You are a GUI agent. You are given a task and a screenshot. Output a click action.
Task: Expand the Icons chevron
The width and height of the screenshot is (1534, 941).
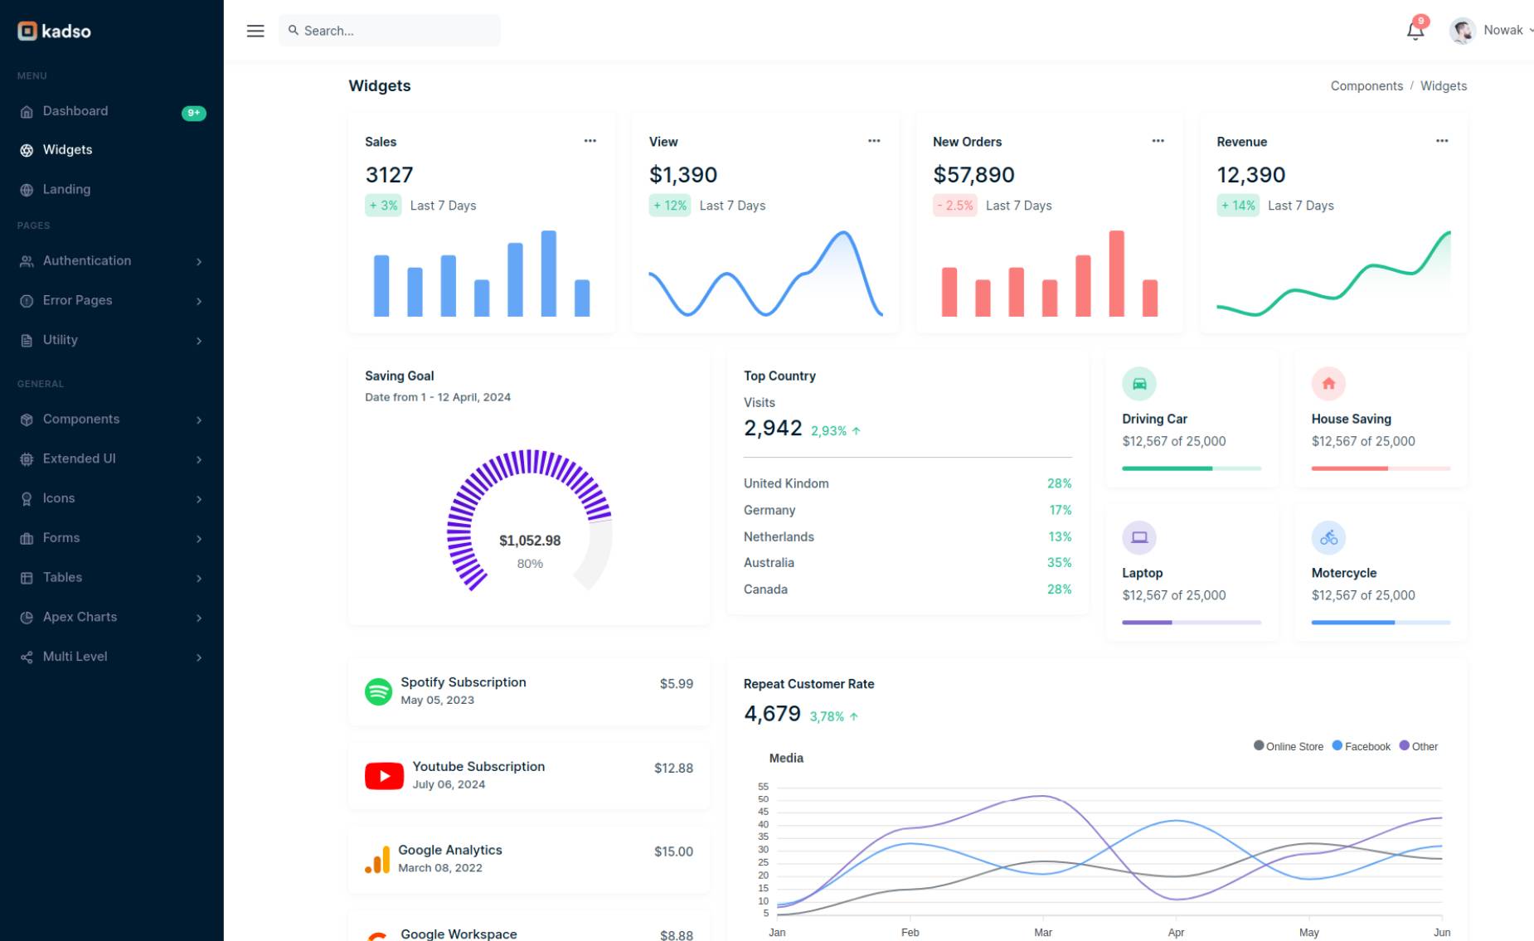coord(199,499)
